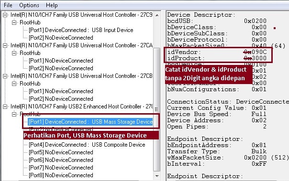
Task: Select the RootHub label under the 27C9 controller
Action: pos(30,22)
